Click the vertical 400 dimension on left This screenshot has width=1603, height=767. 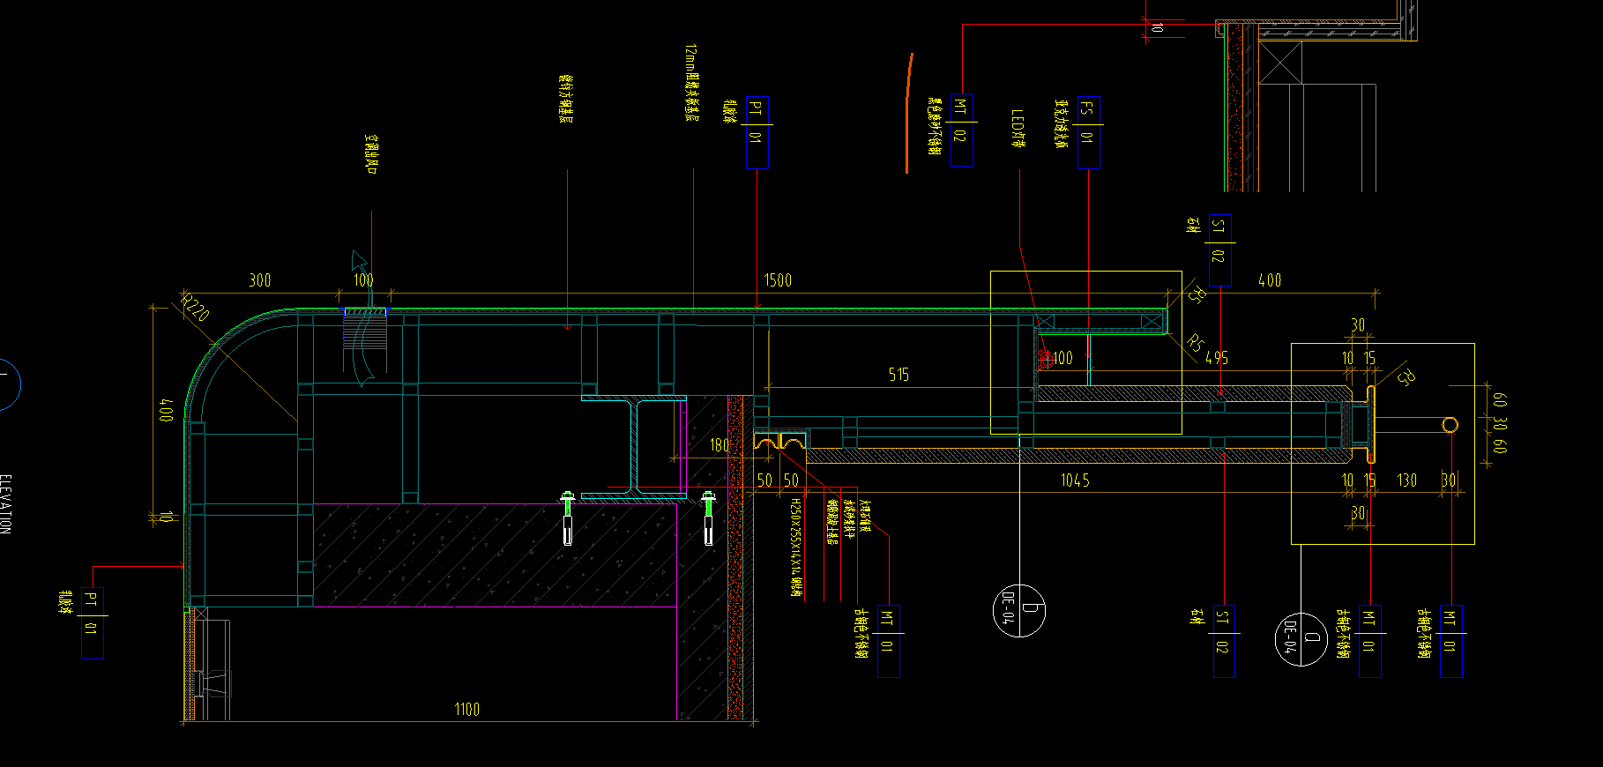(166, 410)
